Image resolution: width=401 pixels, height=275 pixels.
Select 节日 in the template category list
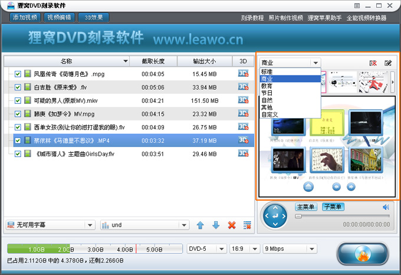click(290, 93)
